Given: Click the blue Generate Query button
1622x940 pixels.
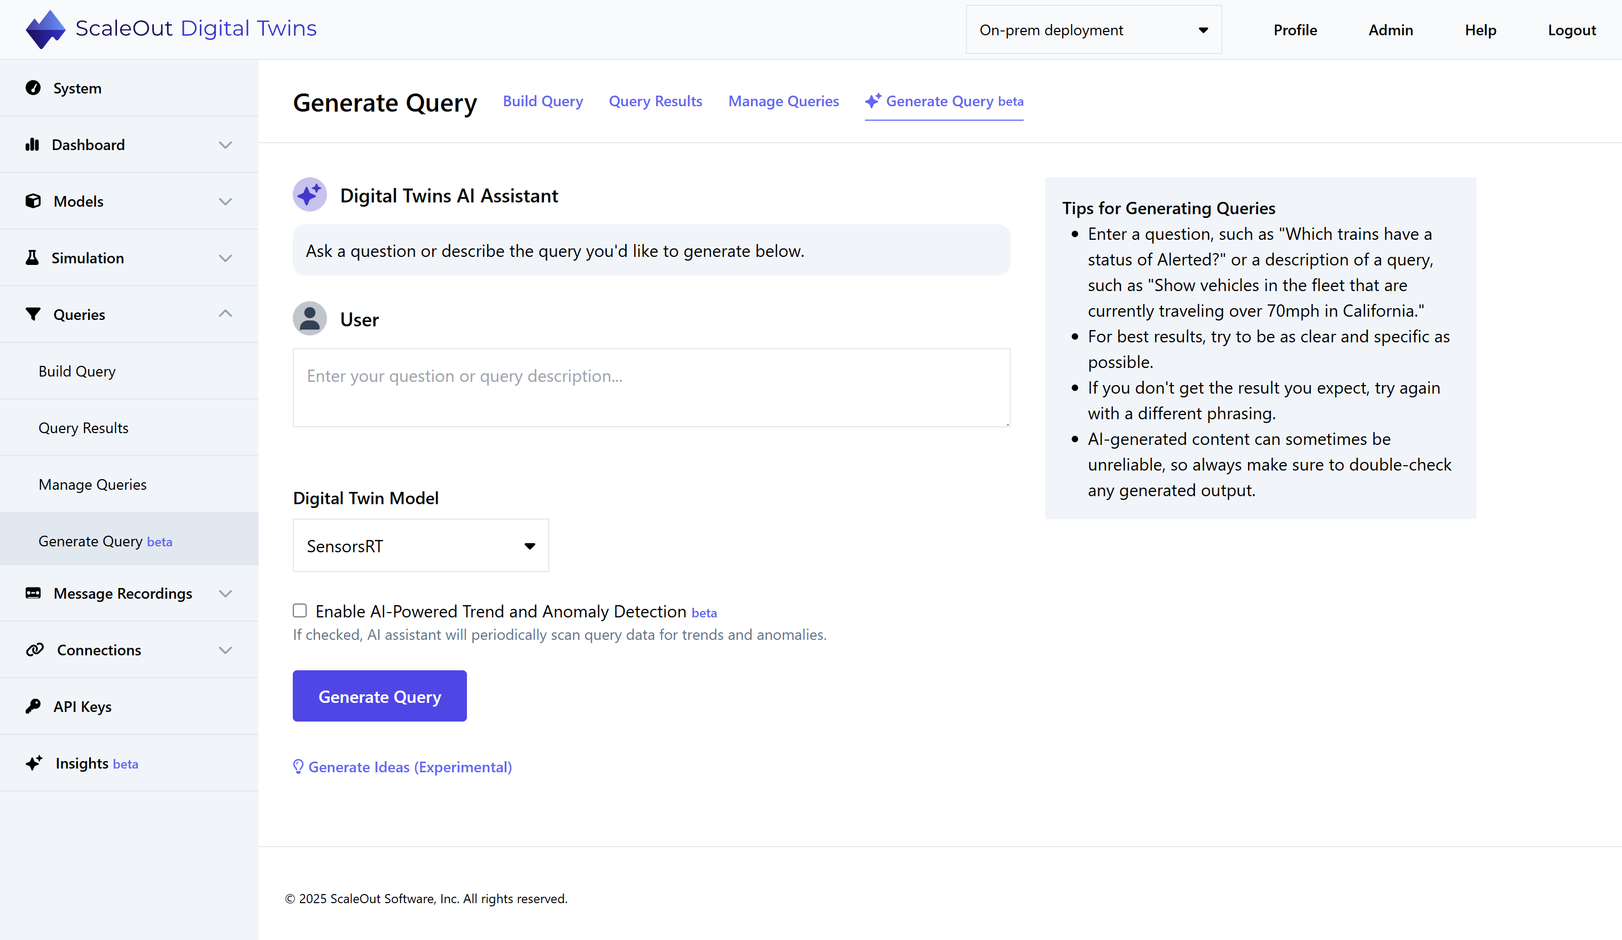Looking at the screenshot, I should point(380,695).
